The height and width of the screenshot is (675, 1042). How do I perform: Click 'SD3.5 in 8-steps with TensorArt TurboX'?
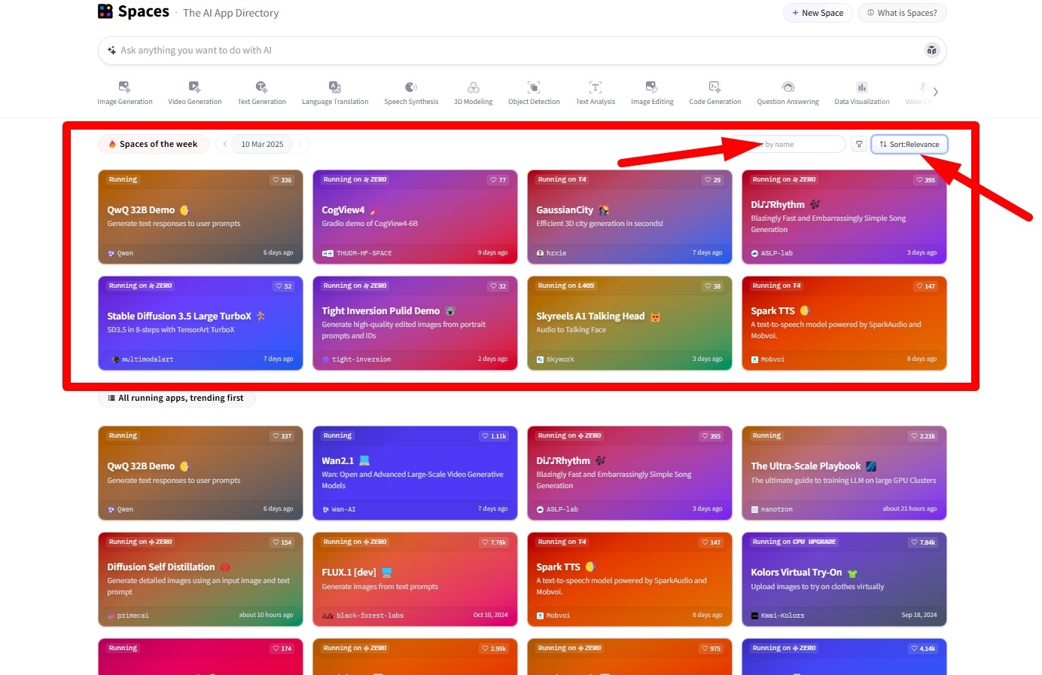click(x=171, y=330)
